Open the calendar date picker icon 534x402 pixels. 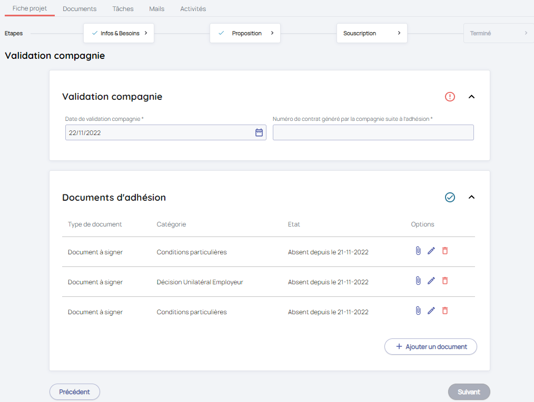point(259,132)
